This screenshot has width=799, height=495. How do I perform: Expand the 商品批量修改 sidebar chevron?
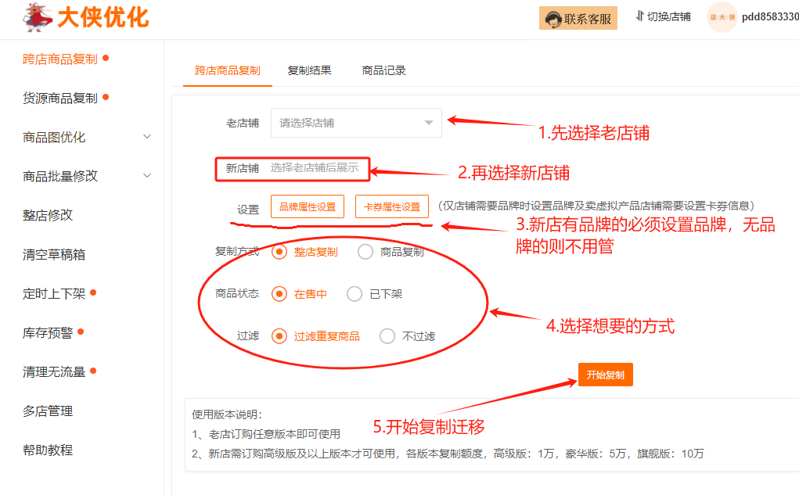pos(147,176)
